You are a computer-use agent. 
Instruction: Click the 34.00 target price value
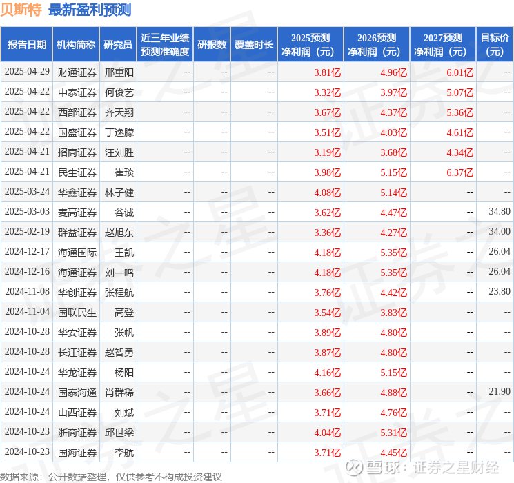point(500,232)
